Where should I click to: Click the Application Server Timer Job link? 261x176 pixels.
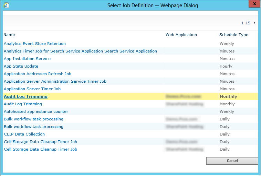(x=32, y=89)
